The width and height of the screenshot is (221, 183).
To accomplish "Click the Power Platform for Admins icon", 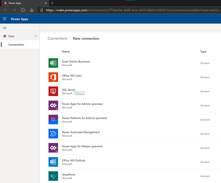I will 53,120.
